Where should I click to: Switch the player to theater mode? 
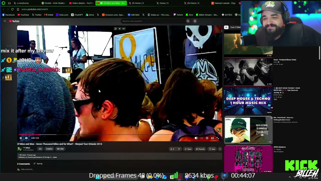tap(212, 138)
